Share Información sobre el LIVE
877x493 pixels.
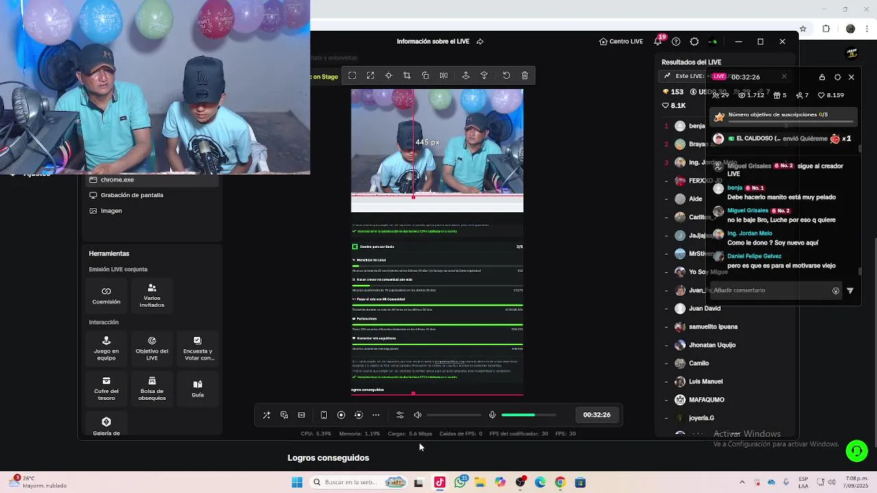[x=480, y=42]
